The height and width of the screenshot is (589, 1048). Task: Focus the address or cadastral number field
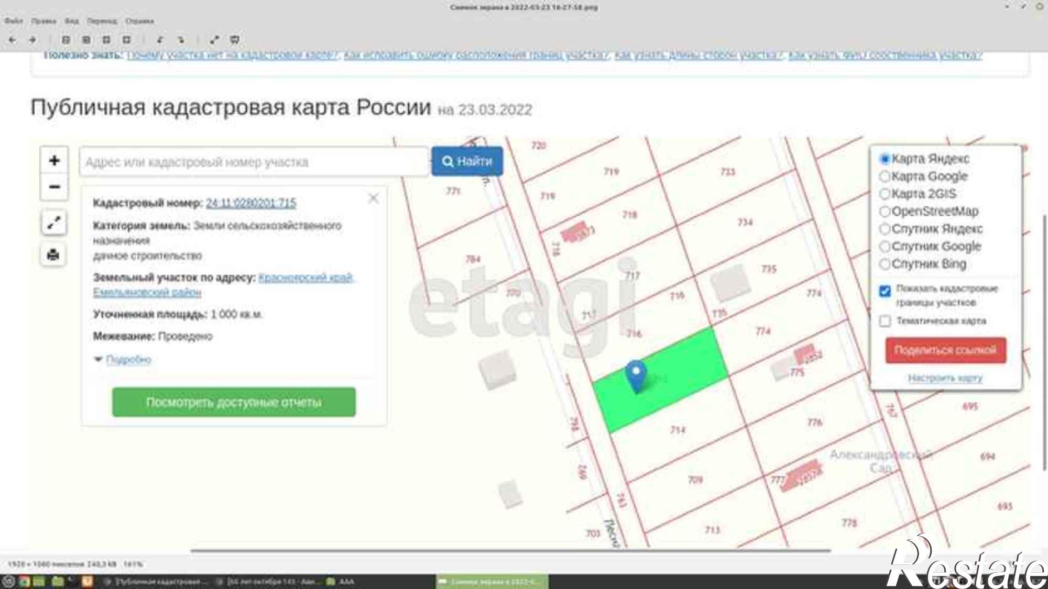(254, 162)
